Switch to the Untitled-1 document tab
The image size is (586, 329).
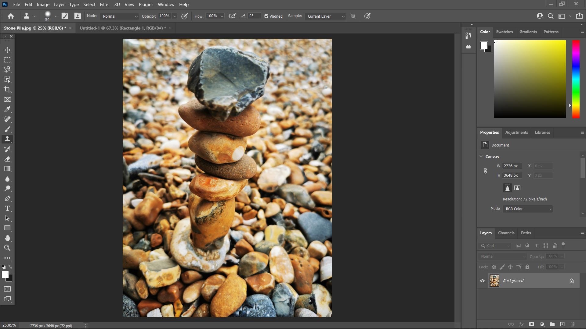click(x=122, y=28)
